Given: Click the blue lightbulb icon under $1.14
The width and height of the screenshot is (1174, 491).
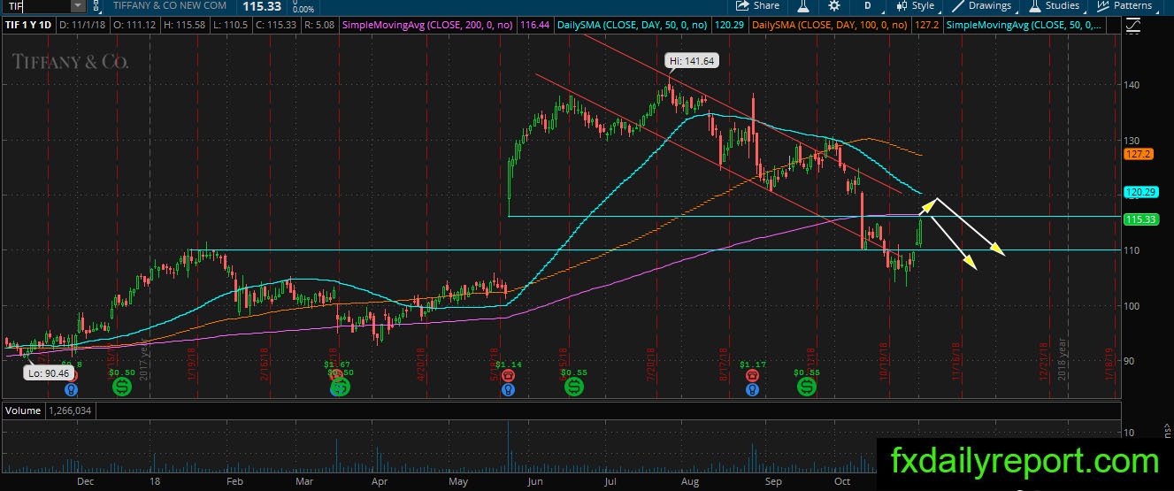Looking at the screenshot, I should point(508,388).
